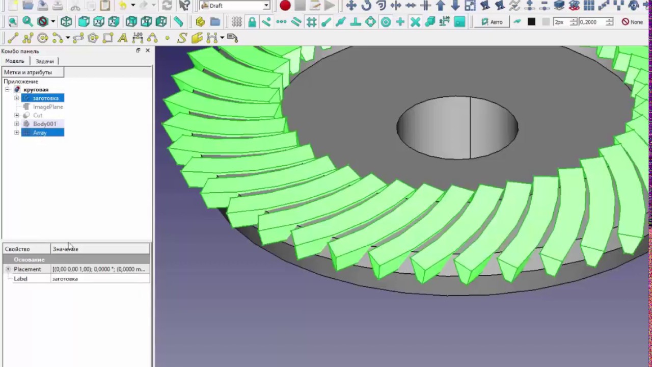The image size is (652, 367).
Task: Select ImagePlane in the model tree
Action: pos(48,107)
